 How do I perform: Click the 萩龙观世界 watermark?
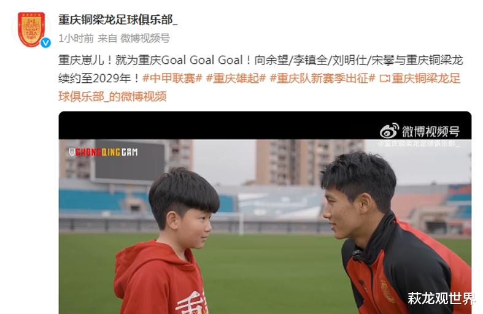click(x=441, y=298)
